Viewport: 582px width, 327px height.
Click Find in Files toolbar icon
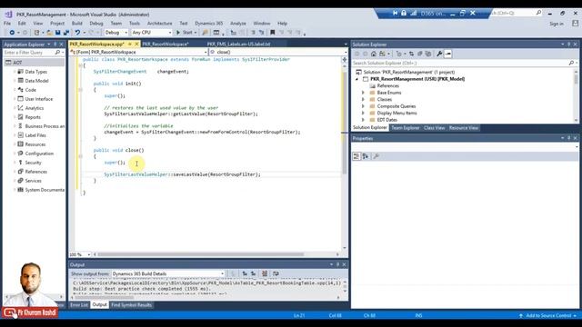coord(205,33)
